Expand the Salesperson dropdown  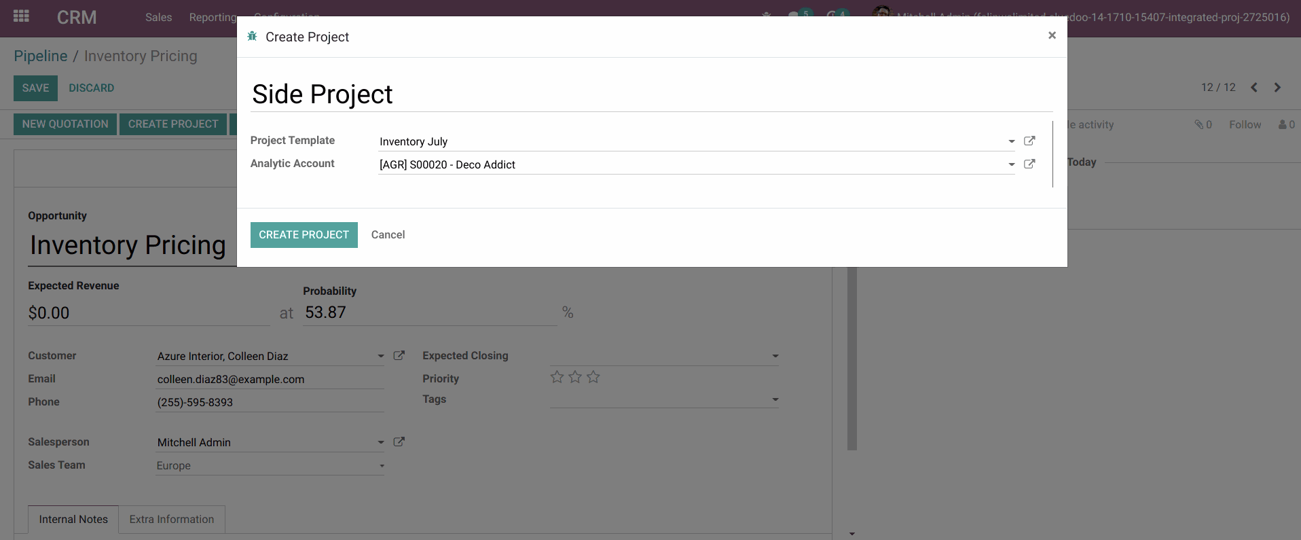coord(380,442)
